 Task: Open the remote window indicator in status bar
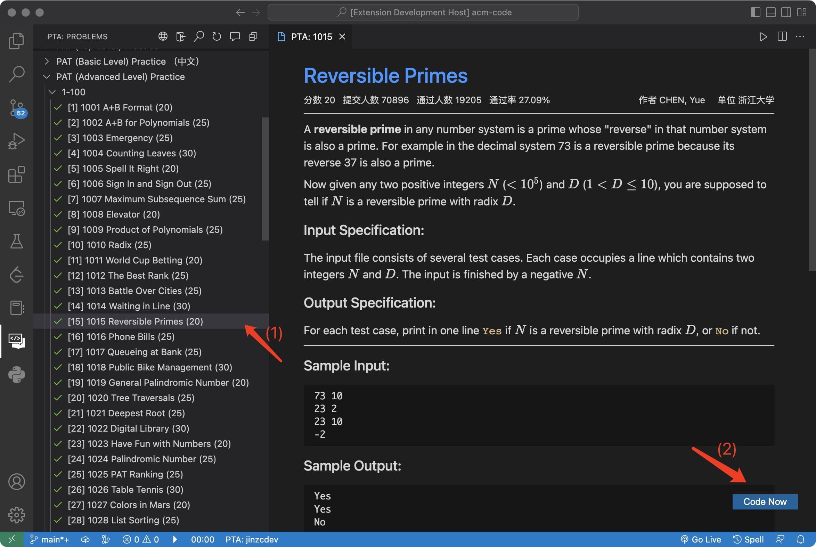pyautogui.click(x=11, y=539)
